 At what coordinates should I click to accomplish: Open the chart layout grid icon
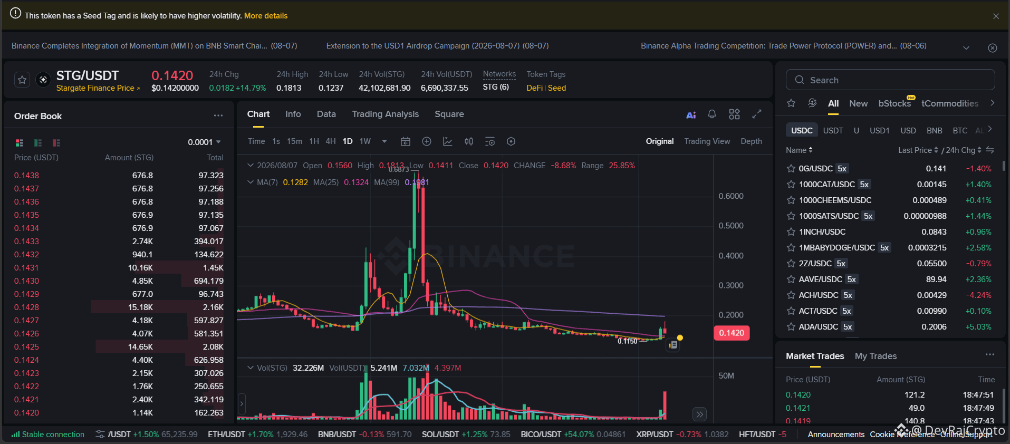734,114
